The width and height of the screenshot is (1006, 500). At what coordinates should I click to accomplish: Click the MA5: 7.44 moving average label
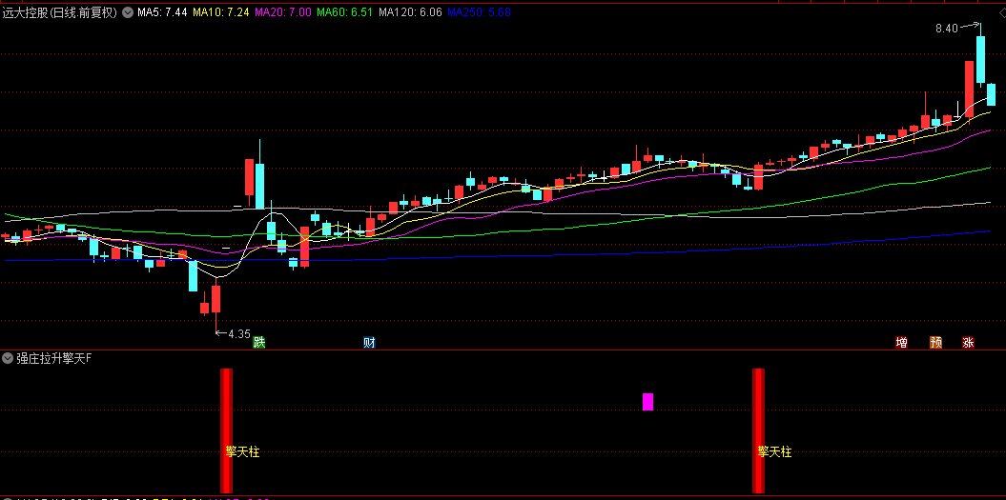[x=162, y=12]
